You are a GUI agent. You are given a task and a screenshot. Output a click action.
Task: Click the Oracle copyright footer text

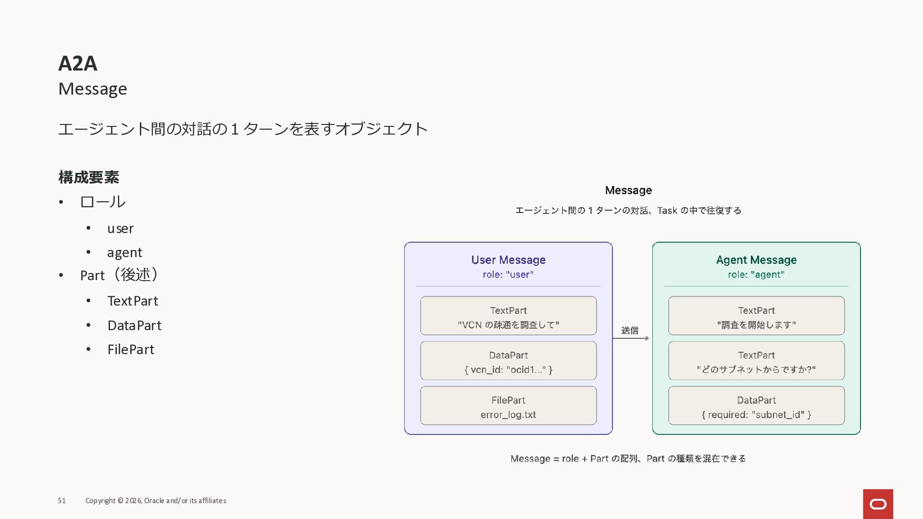[156, 501]
